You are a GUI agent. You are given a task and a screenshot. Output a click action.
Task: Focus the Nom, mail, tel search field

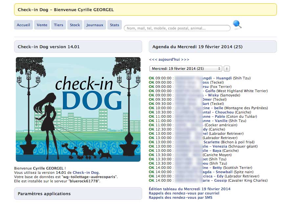click(177, 28)
